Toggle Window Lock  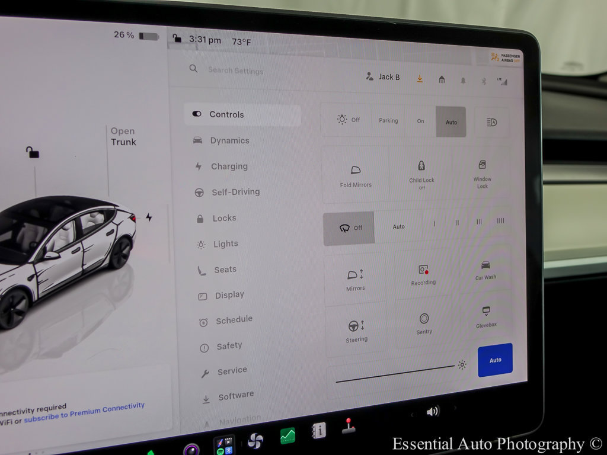click(482, 175)
